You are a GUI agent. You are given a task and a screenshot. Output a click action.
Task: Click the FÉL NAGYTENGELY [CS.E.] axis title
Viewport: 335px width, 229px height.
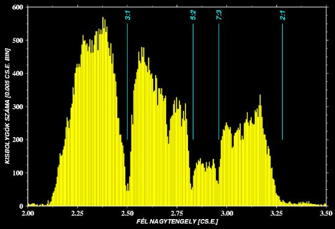coord(177,222)
